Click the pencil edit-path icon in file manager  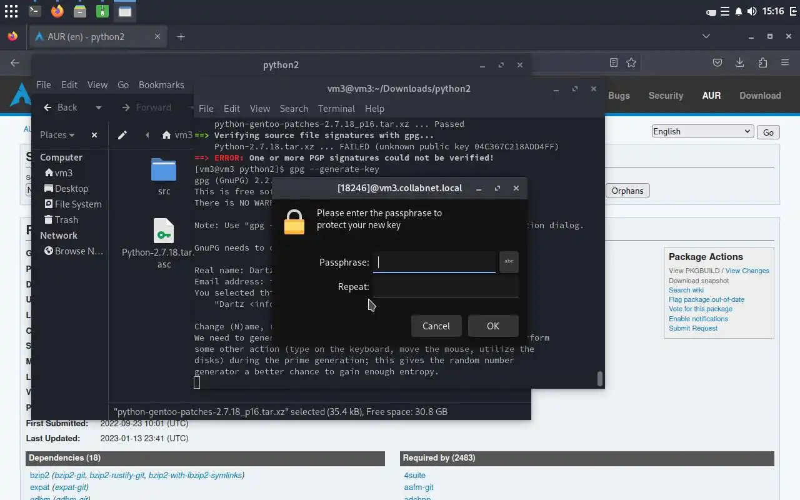[x=122, y=134]
